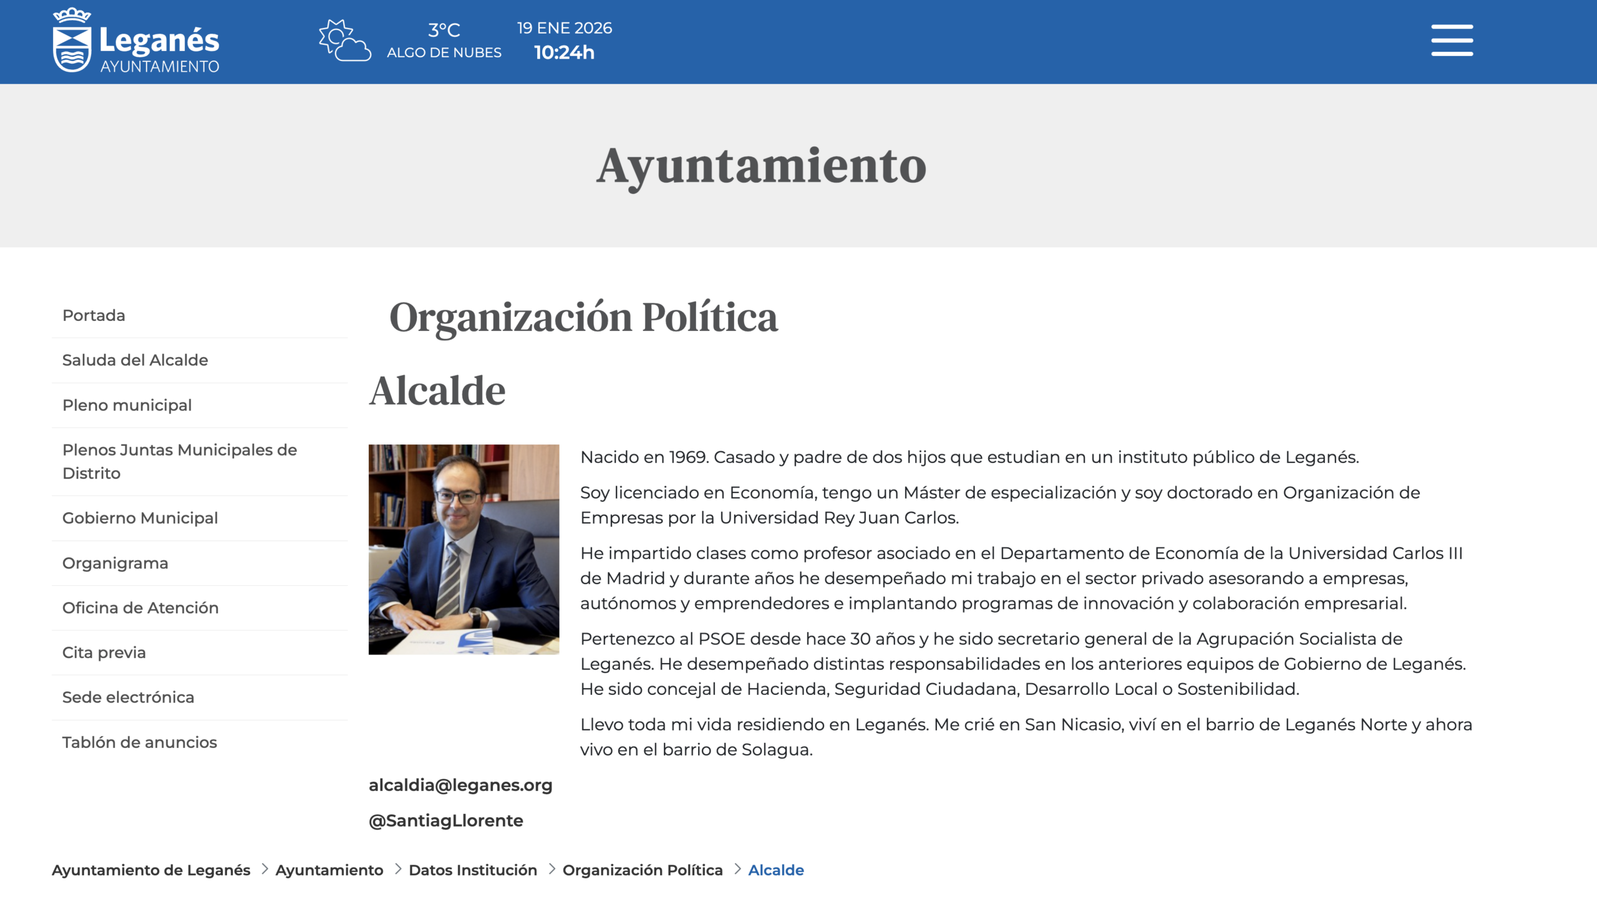This screenshot has height=910, width=1597.
Task: View the Organigrama page
Action: [x=115, y=562]
